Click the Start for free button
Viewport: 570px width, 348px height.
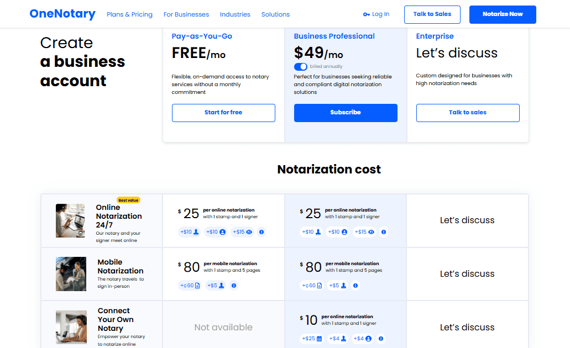click(223, 113)
